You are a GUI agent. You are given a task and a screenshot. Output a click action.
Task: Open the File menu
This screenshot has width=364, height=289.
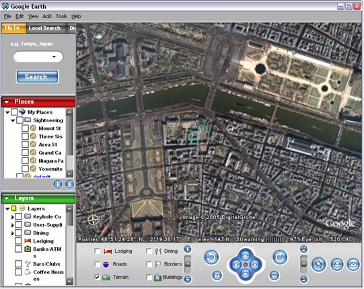coord(7,17)
